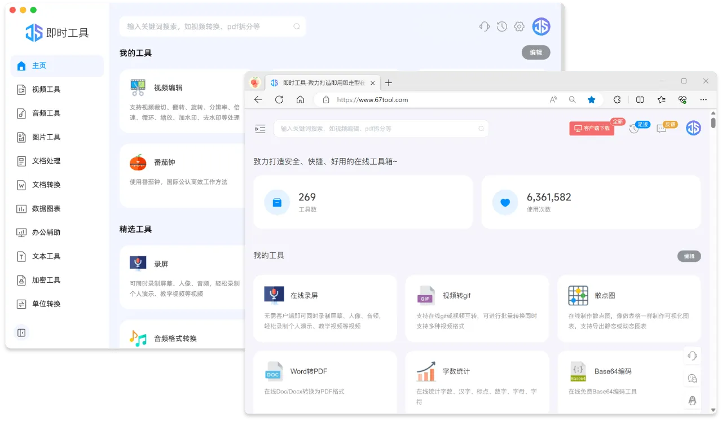Open customer support headset in desktop app
The width and height of the screenshot is (722, 421).
(484, 27)
